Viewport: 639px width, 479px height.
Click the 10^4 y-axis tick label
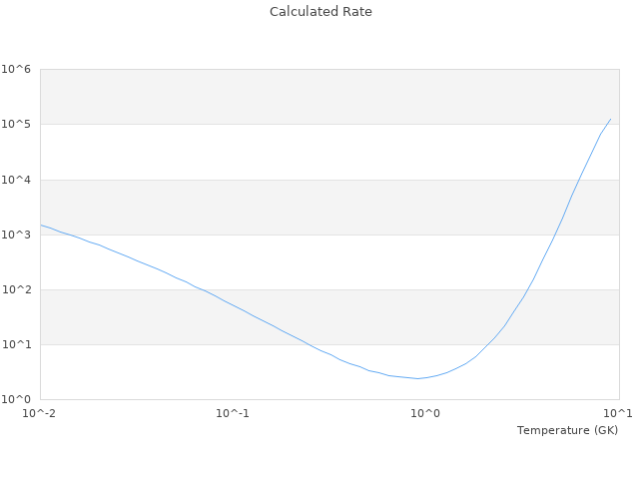(16, 180)
